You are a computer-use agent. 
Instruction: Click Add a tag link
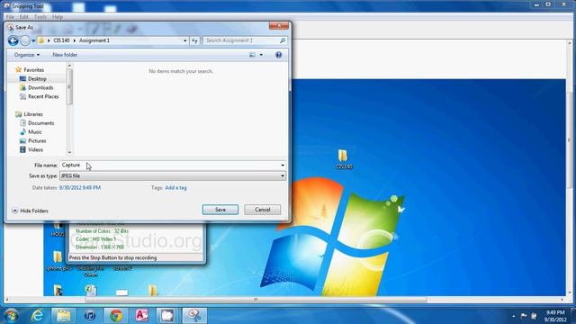[x=175, y=188]
